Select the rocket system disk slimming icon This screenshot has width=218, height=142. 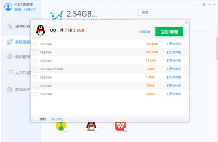click(x=10, y=42)
